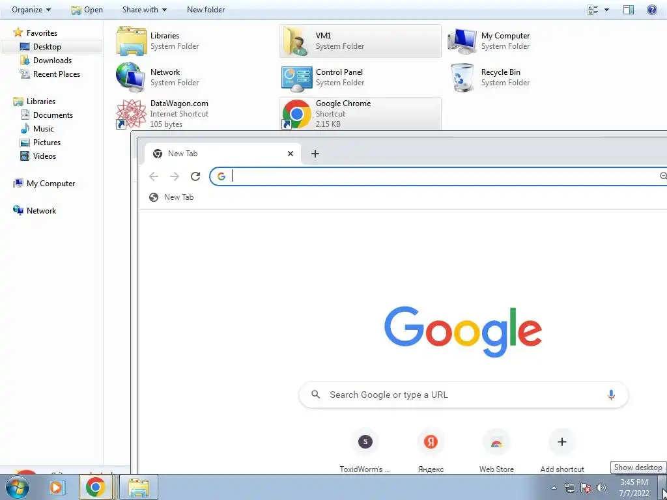Viewport: 667px width, 500px height.
Task: Click the Search Google or type a URL box
Action: pyautogui.click(x=464, y=395)
